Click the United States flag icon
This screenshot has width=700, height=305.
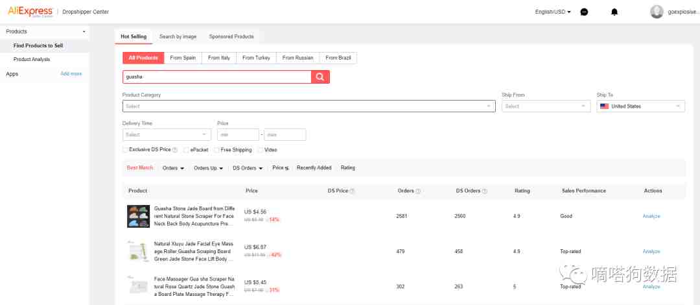(x=605, y=106)
